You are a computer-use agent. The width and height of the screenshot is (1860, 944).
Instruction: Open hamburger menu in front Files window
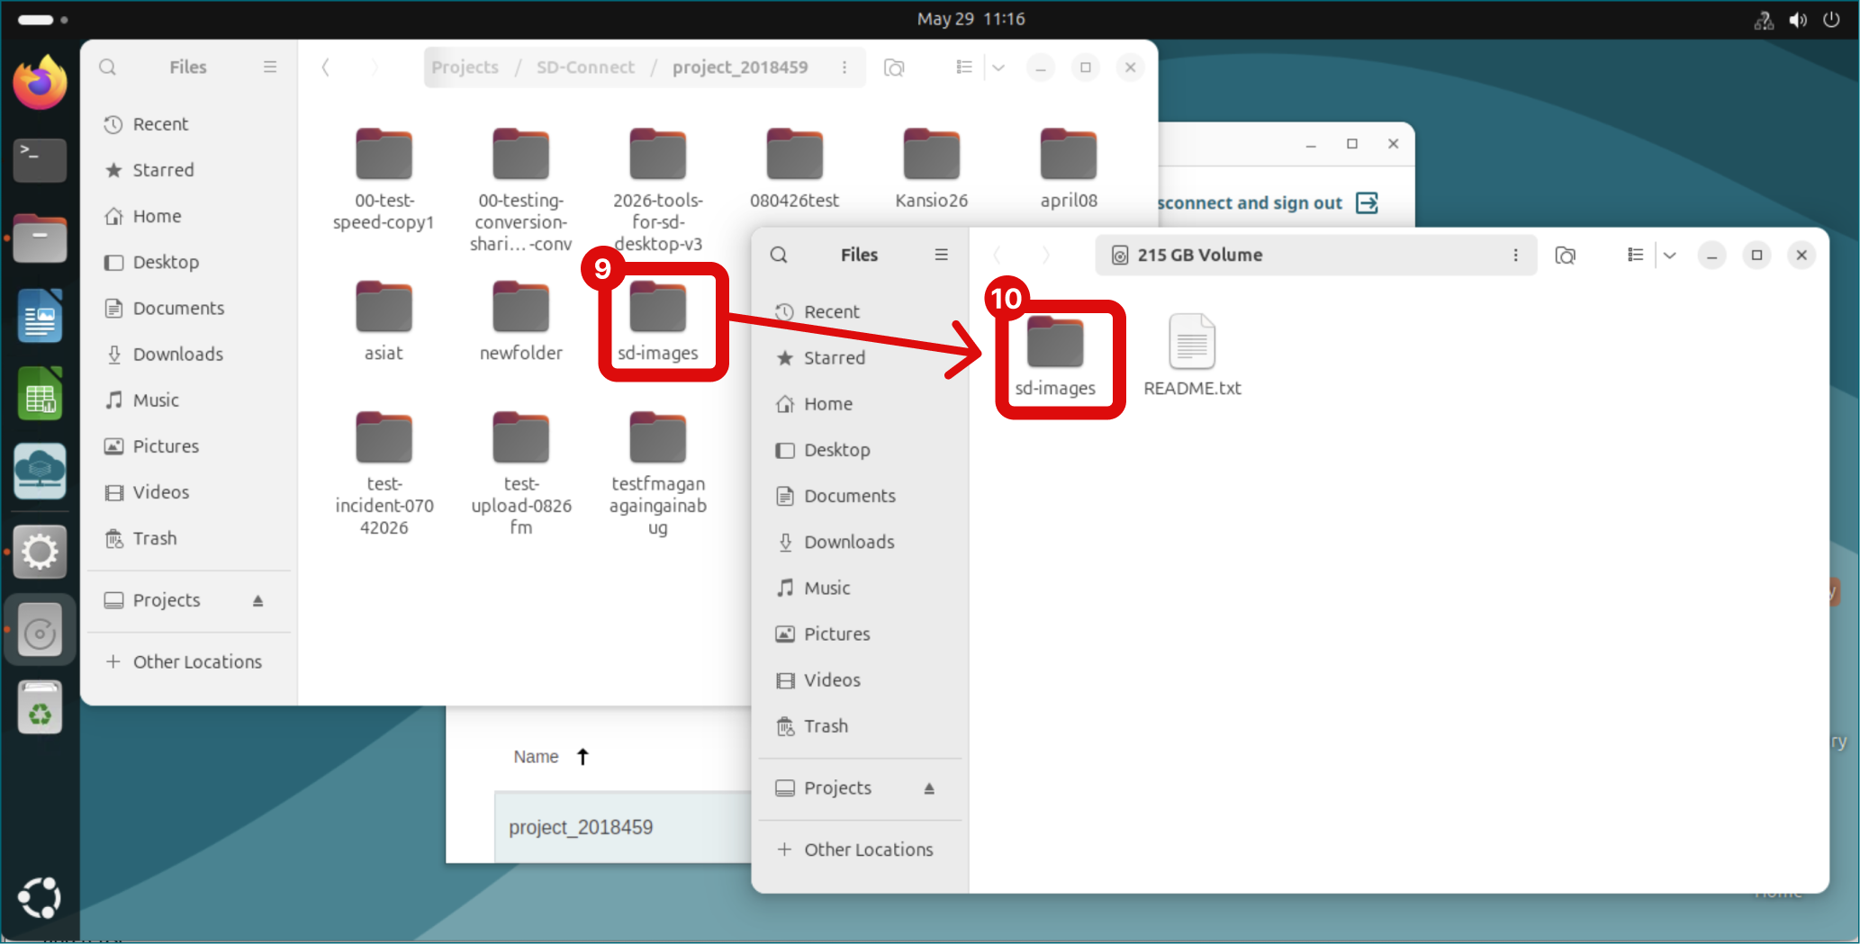941,255
